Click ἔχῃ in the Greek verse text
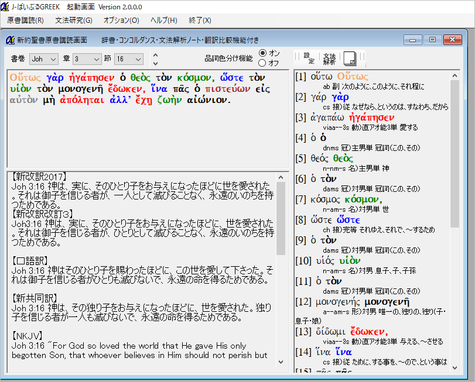Viewport: 475px width, 382px height. coord(143,100)
